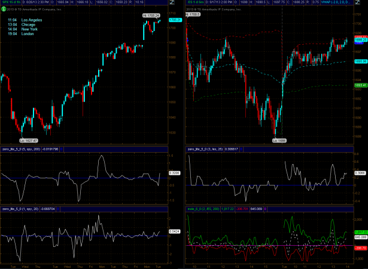This screenshot has width=368, height=269.
Task: Click the Hi: 1700.5 bubble on /ES chart
Action: coord(193,14)
